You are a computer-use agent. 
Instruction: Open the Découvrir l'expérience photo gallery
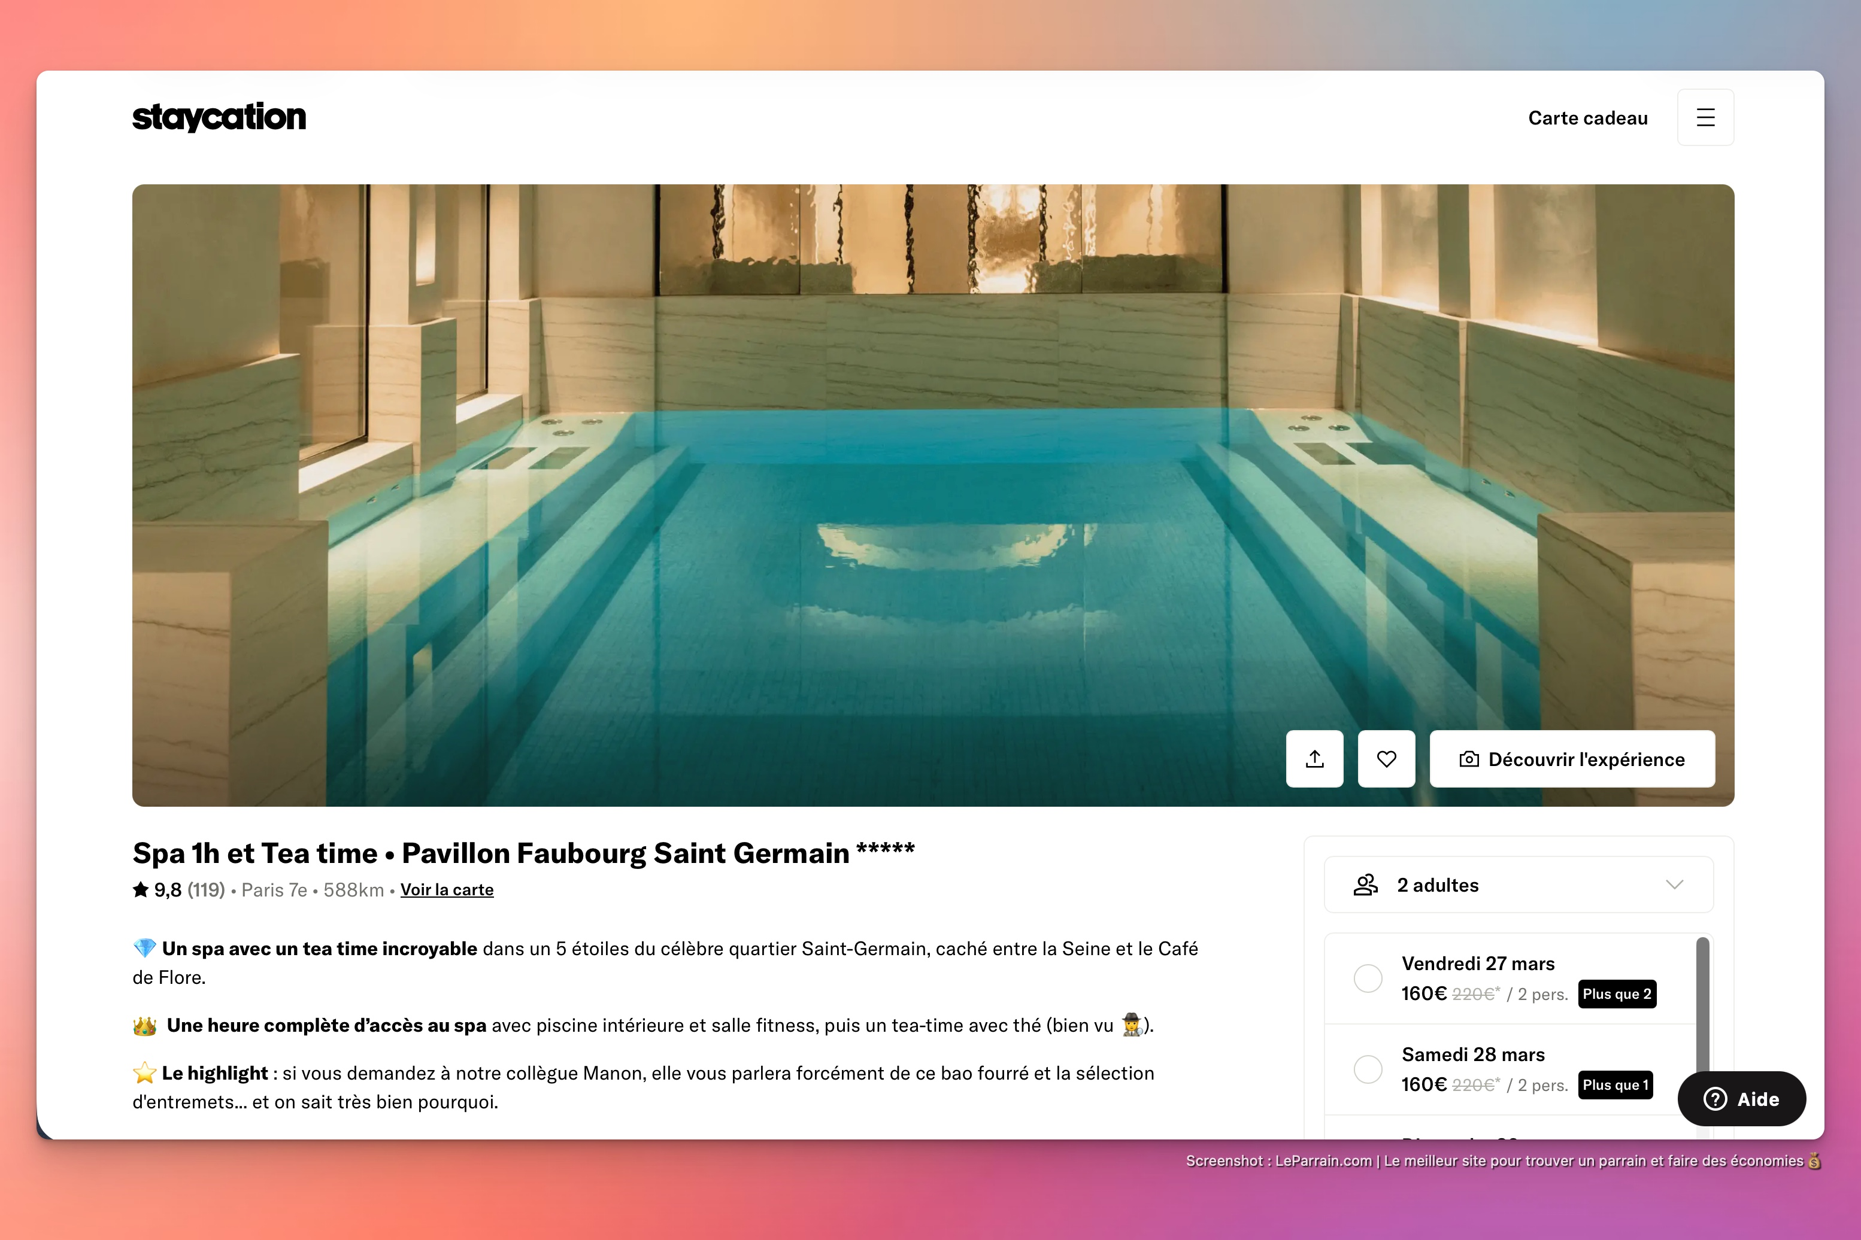pyautogui.click(x=1572, y=759)
